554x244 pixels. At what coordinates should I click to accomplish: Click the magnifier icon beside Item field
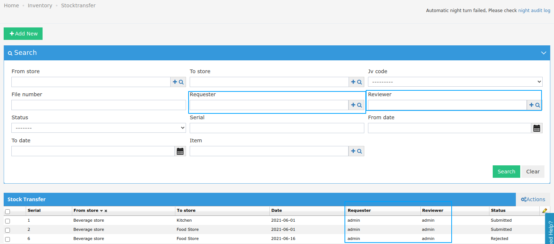360,151
